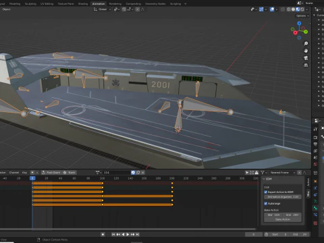
Task: Open the Modeling workspace tab
Action: tap(15, 3)
